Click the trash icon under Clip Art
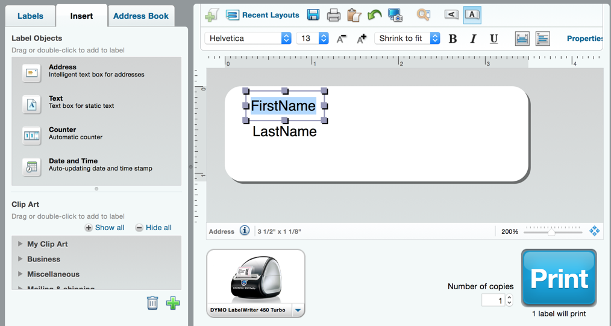The image size is (611, 326). [x=152, y=302]
